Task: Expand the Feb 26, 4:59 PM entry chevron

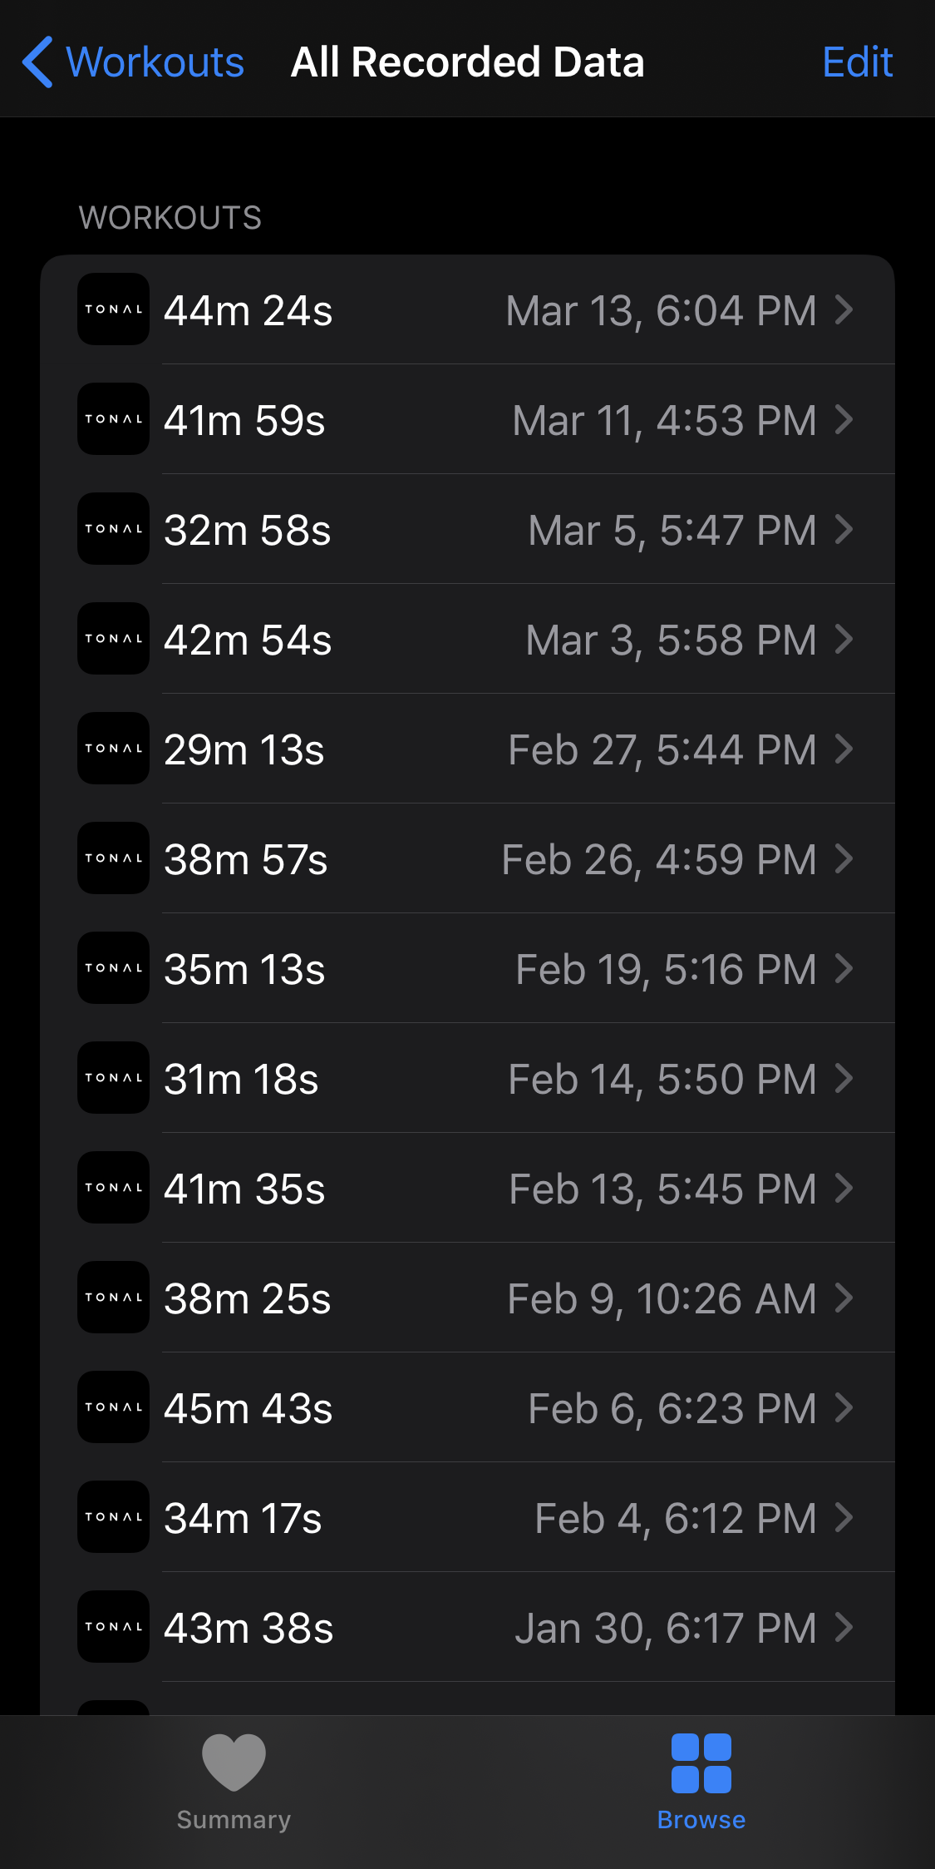Action: [844, 859]
